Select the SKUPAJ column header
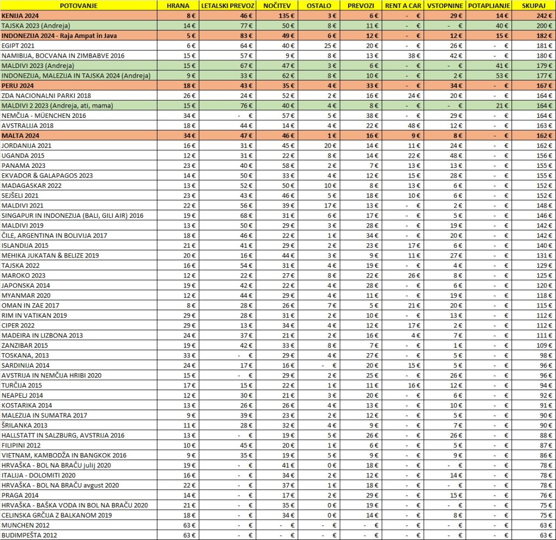 tap(533, 5)
